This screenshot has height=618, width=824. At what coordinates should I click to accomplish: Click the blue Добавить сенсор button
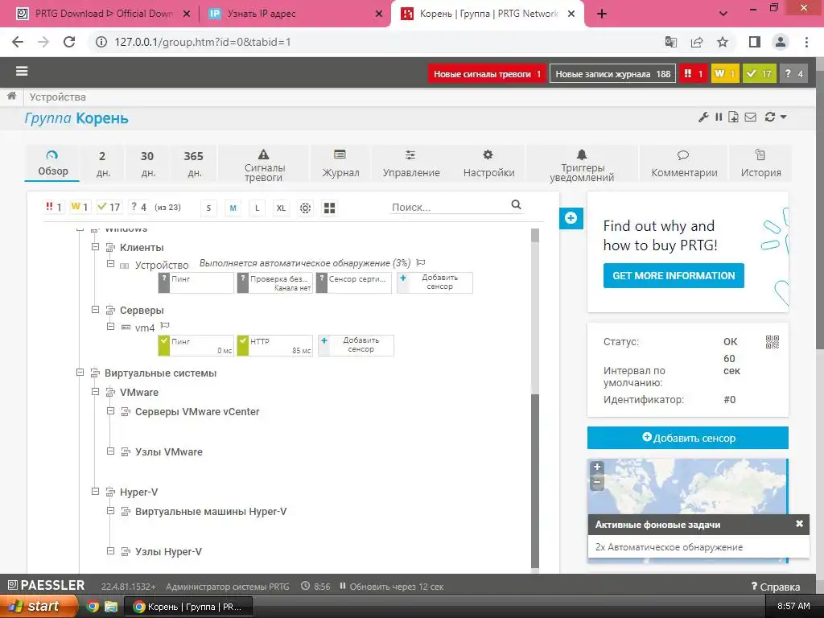(687, 438)
